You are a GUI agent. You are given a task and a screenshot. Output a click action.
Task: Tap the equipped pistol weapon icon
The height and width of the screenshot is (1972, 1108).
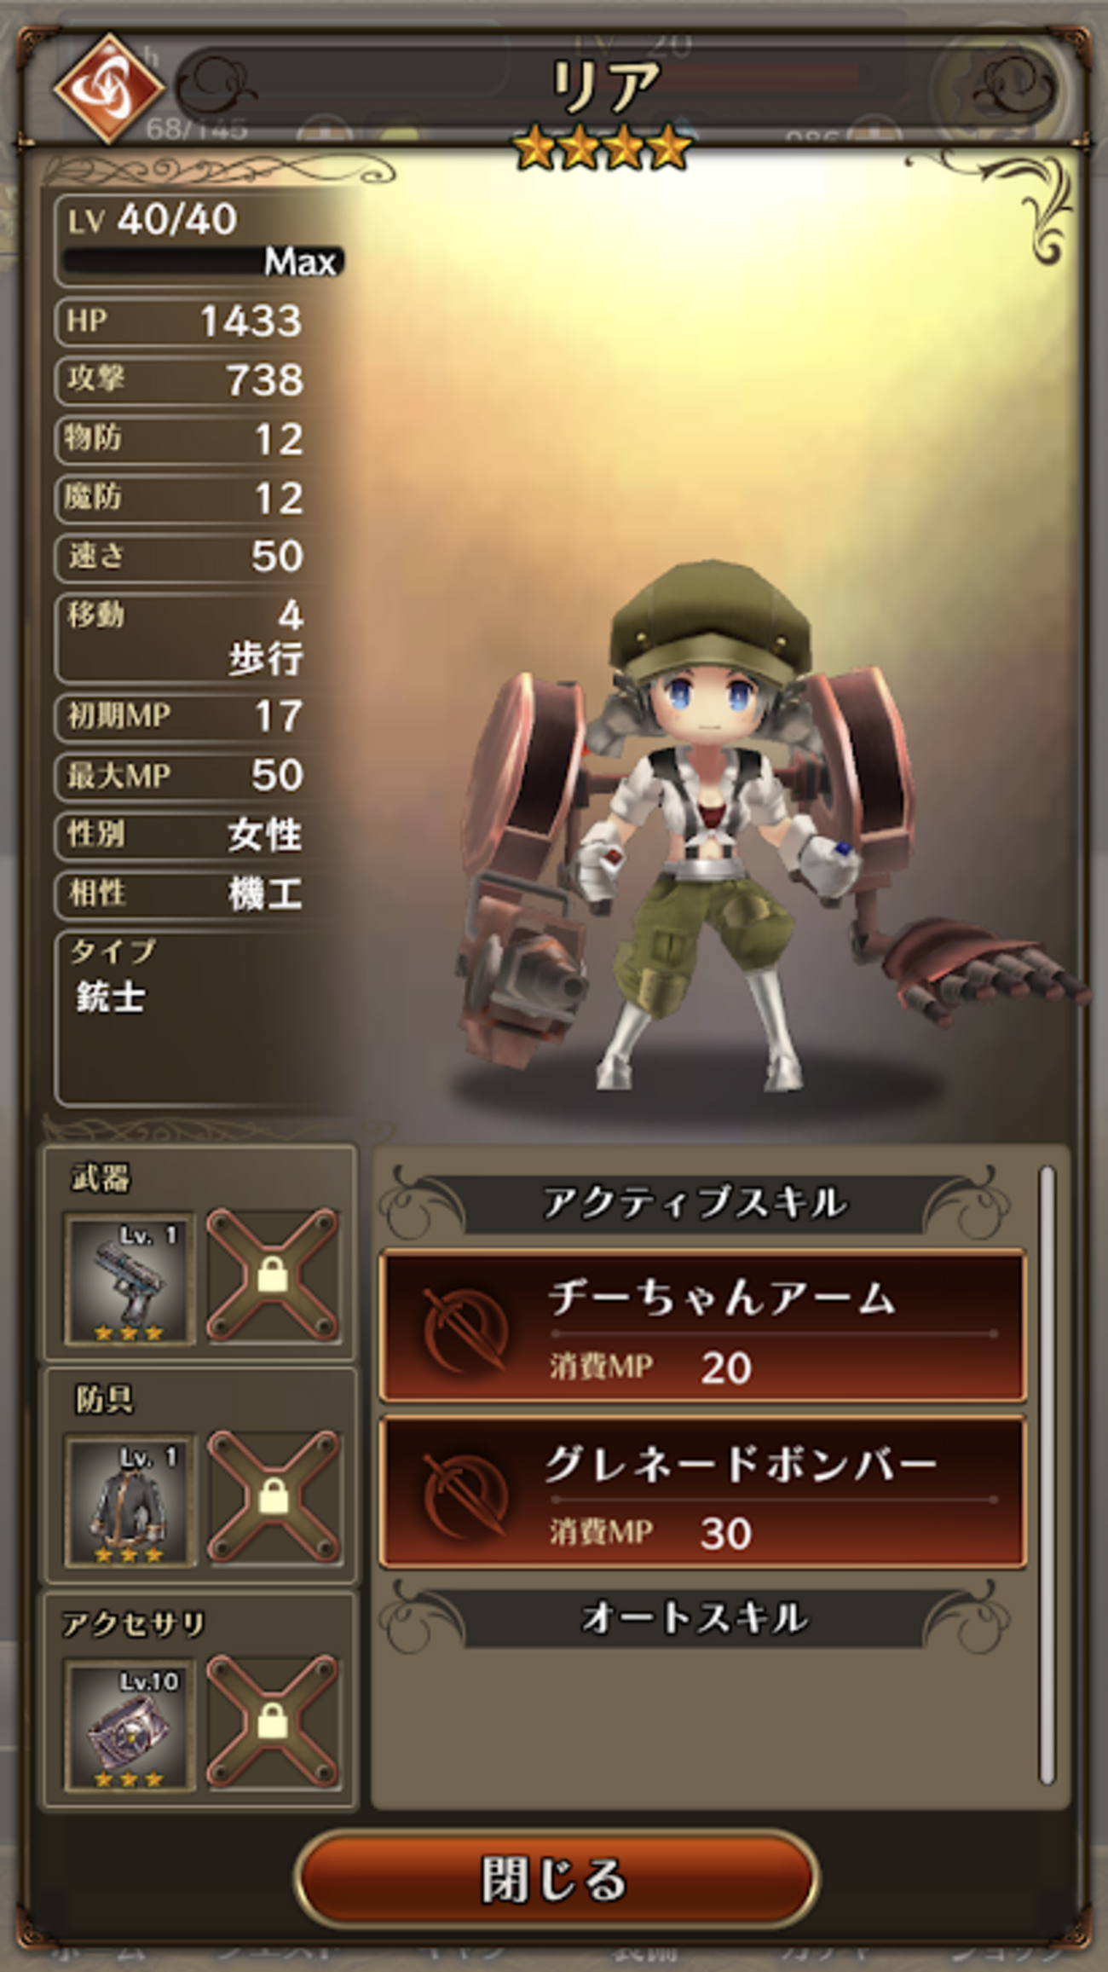point(130,1281)
